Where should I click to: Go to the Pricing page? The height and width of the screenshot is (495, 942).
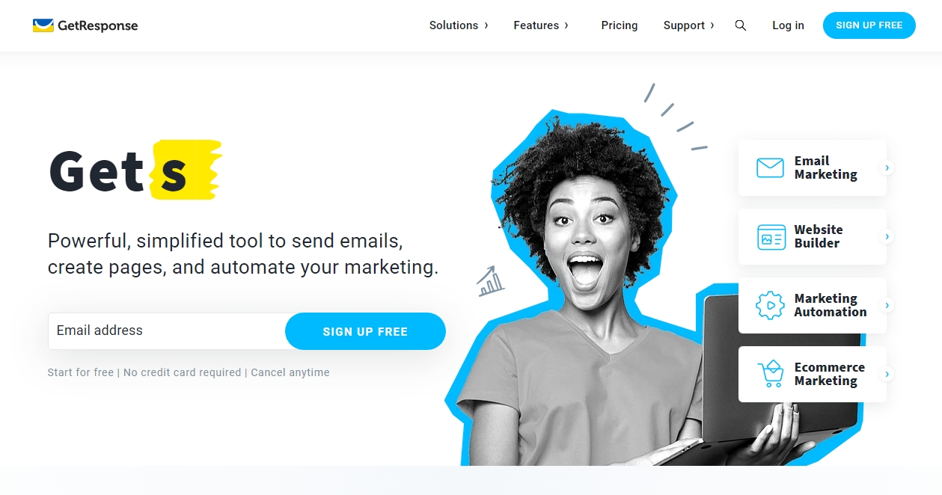coord(620,25)
